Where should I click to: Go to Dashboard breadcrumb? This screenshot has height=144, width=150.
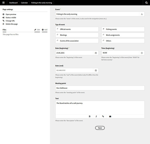point(14,3)
